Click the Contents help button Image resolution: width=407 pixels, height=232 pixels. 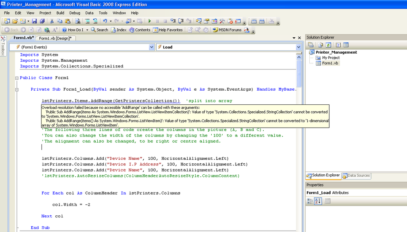[140, 30]
